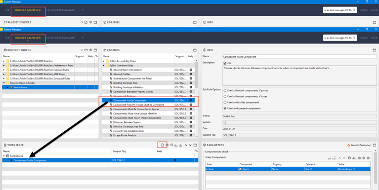379x190 pixels.
Task: Select Effective Coverage Area Rule
Action: click(128, 126)
